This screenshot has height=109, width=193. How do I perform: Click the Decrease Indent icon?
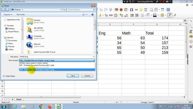(137, 15)
